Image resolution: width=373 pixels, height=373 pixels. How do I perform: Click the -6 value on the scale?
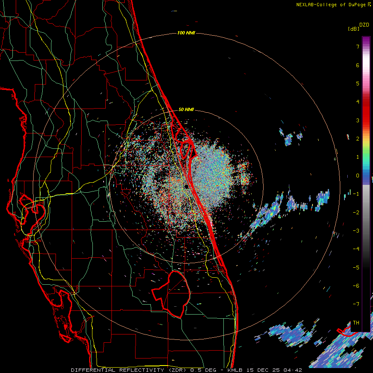point(356,286)
